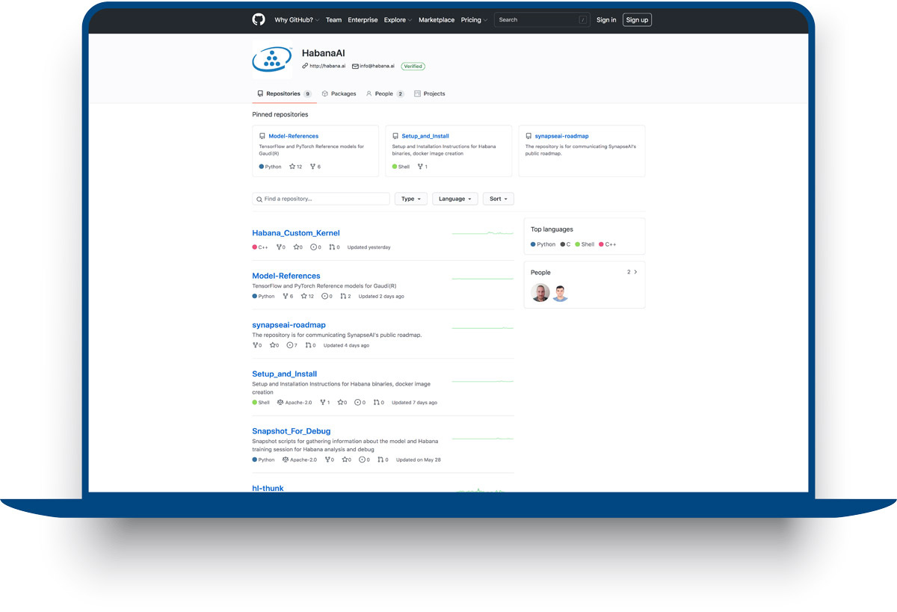This screenshot has width=897, height=612.
Task: Click the Sign up button
Action: point(637,20)
